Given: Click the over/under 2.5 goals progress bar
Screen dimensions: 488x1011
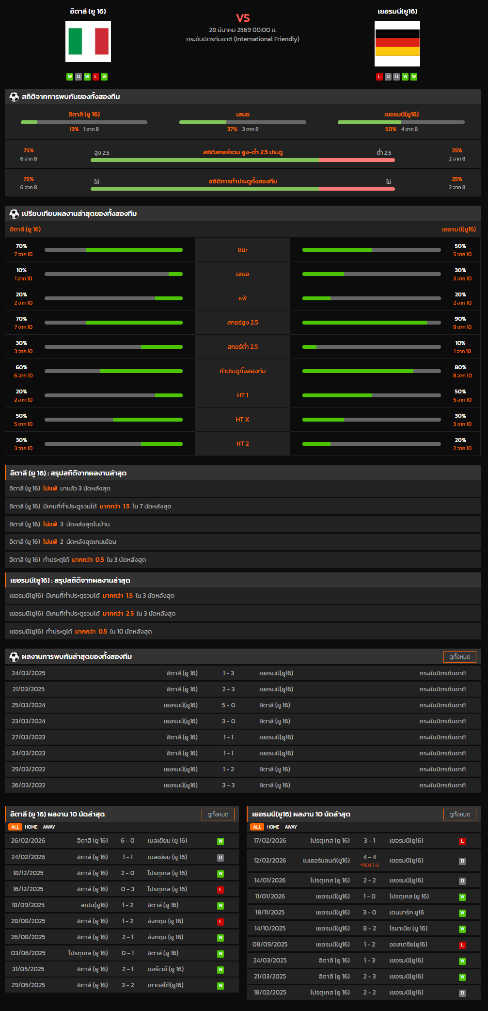Looking at the screenshot, I should [x=242, y=160].
